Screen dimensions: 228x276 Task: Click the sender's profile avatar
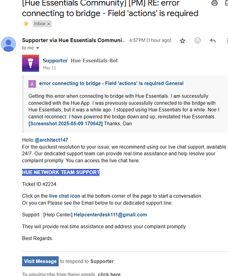coord(8,44)
